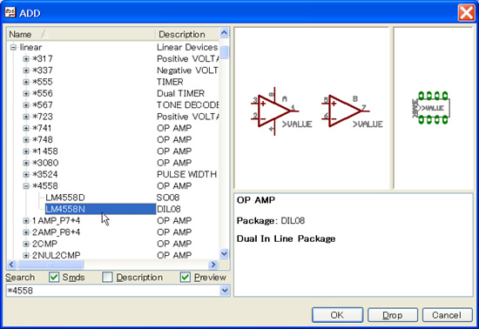Click the horizontal scrollbar thumb
The width and height of the screenshot is (479, 329).
pos(51,265)
